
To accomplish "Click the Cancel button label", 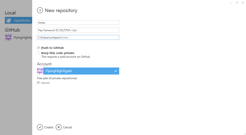I will click(x=67, y=127).
